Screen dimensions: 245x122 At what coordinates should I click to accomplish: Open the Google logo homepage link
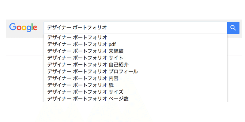(x=23, y=28)
